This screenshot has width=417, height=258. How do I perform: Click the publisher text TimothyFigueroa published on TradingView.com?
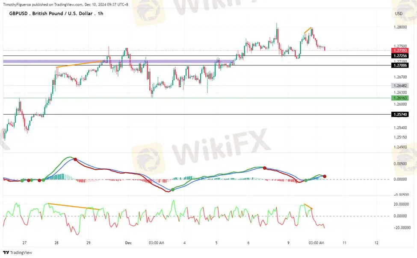point(42,5)
